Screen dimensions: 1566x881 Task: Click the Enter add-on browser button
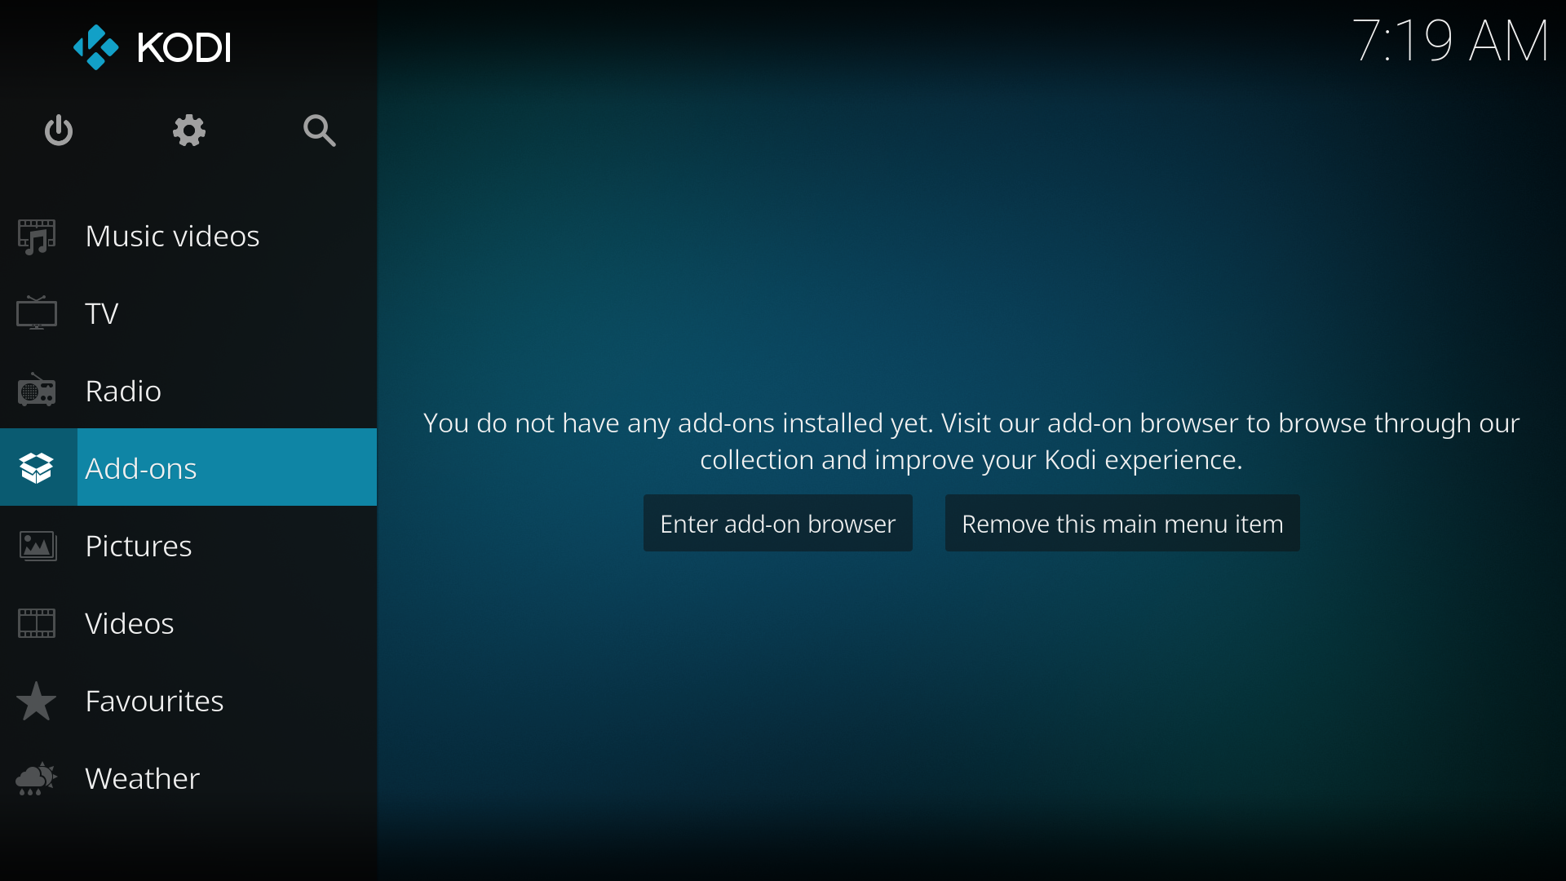(x=777, y=523)
